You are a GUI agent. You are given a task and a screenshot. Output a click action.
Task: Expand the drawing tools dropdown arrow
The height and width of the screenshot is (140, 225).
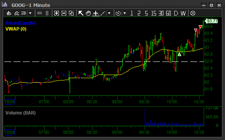[x=109, y=13]
